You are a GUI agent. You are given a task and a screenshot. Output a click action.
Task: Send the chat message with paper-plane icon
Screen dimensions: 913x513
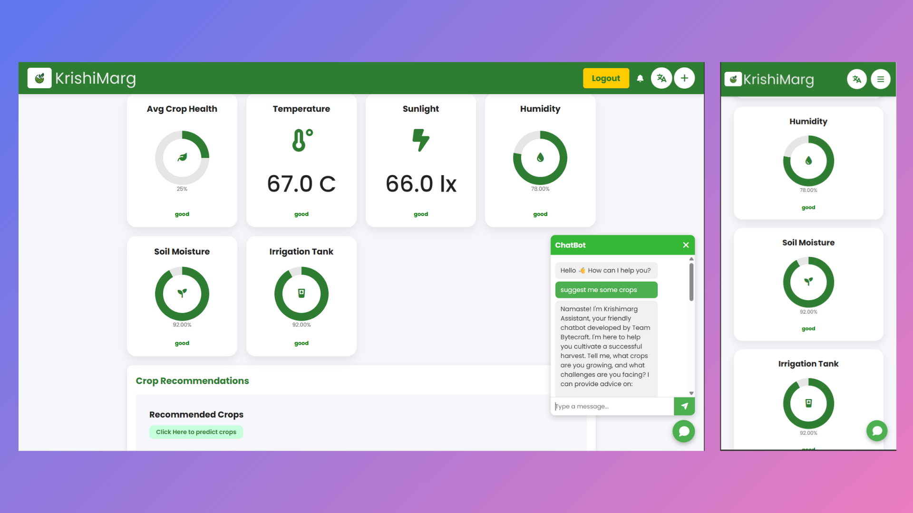pos(684,406)
